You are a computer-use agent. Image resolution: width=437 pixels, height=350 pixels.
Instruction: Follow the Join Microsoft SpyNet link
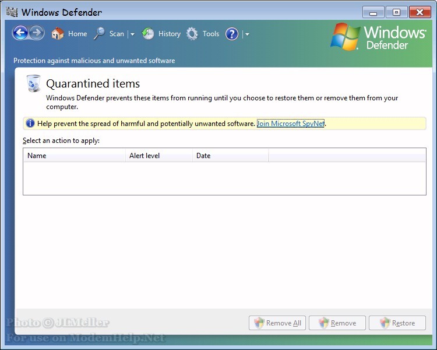(x=291, y=123)
